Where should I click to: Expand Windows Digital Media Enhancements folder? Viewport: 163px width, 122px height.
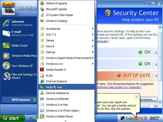[66, 58]
